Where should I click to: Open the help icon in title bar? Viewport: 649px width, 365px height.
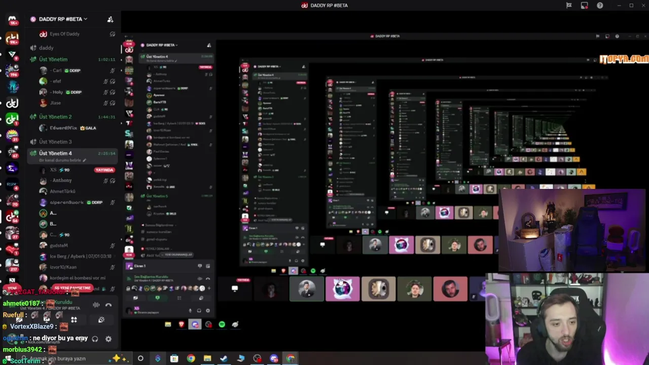[x=600, y=6]
